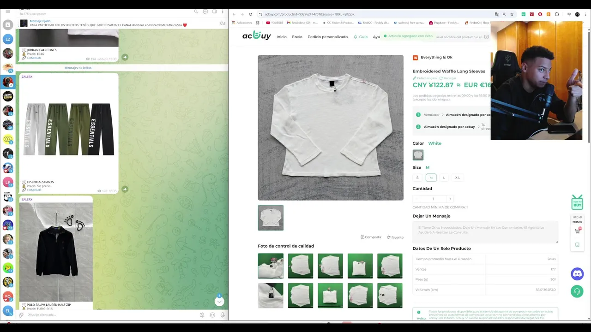
Task: Open the Discord floating button
Action: [577, 274]
